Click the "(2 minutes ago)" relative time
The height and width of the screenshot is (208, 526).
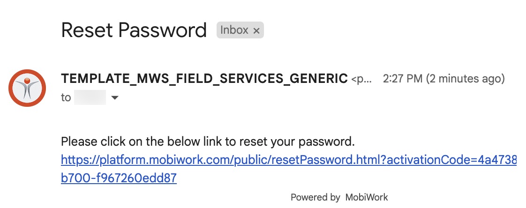click(x=465, y=79)
